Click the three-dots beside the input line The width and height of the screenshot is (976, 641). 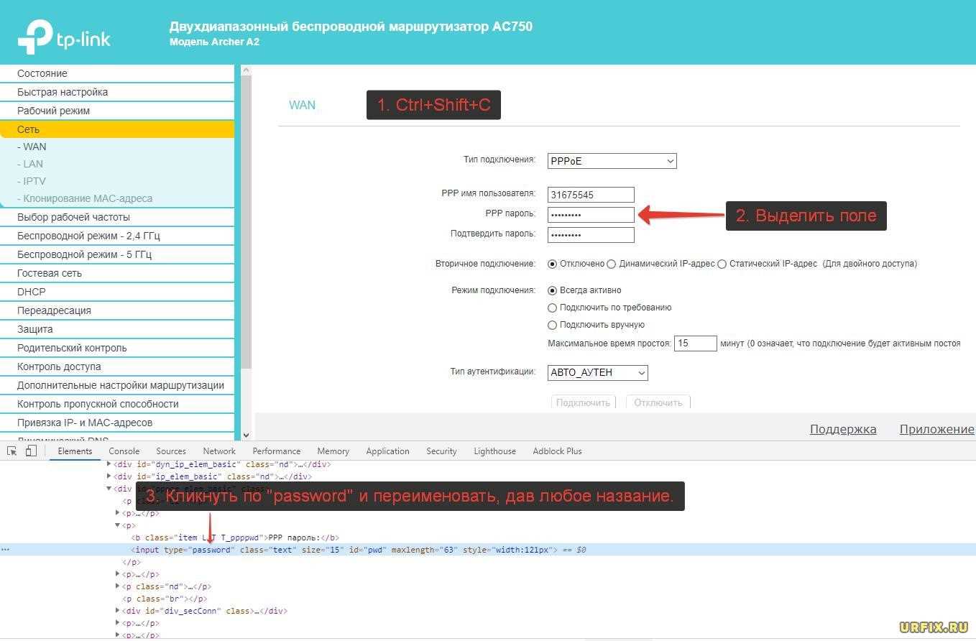pyautogui.click(x=6, y=550)
